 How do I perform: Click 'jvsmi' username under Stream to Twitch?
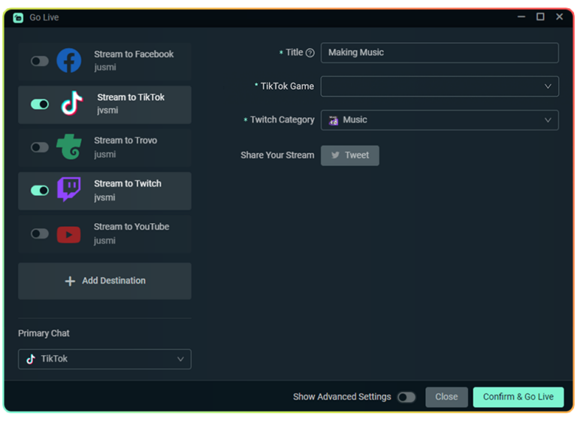104,197
